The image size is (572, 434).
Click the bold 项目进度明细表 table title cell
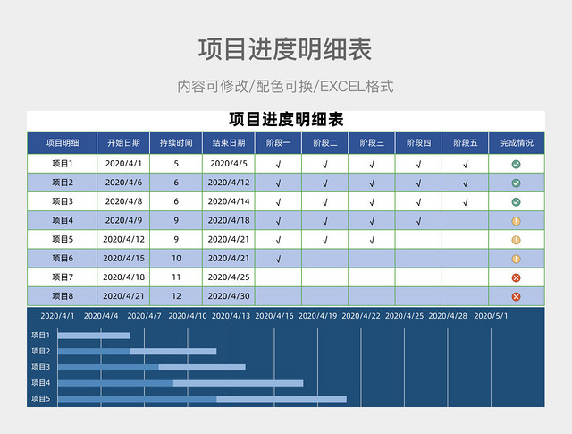(286, 120)
